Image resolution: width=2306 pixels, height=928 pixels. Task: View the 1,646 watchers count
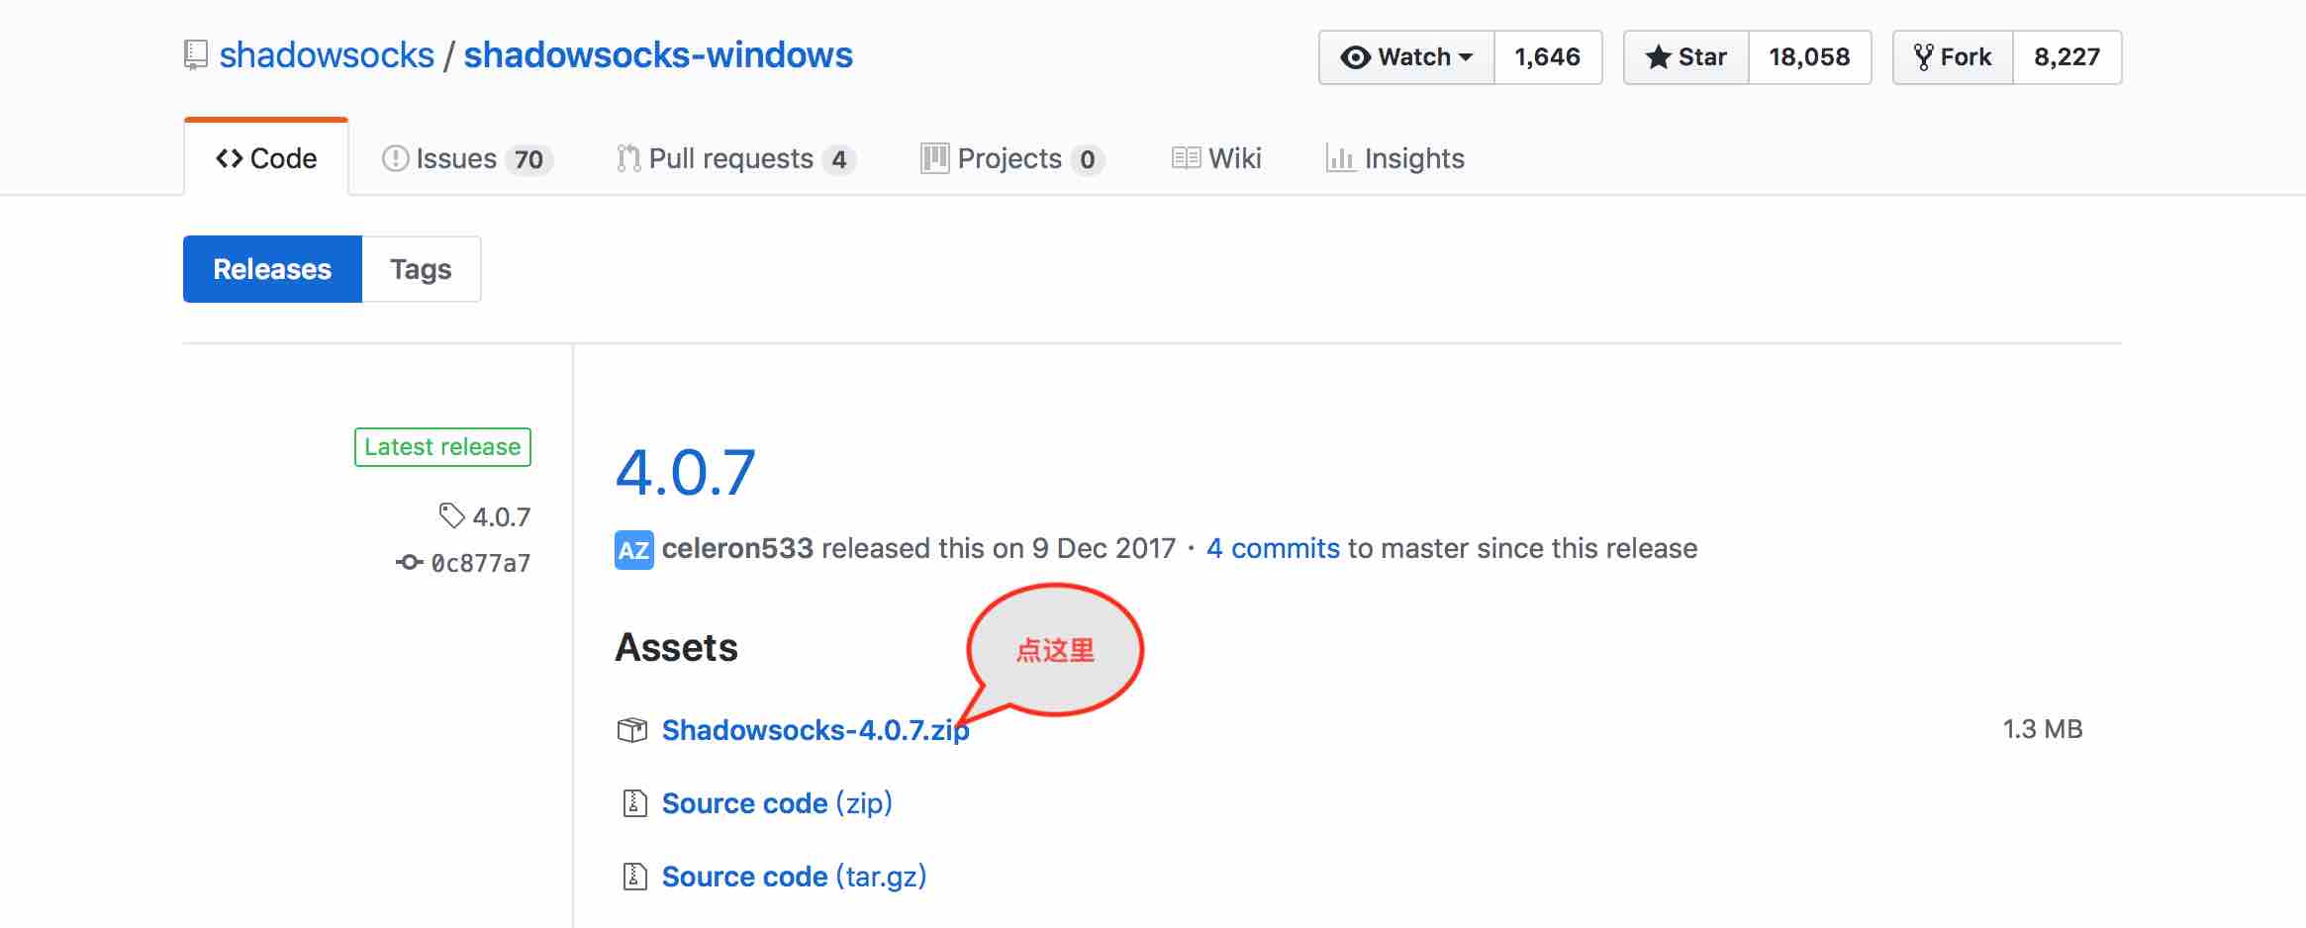[1548, 57]
